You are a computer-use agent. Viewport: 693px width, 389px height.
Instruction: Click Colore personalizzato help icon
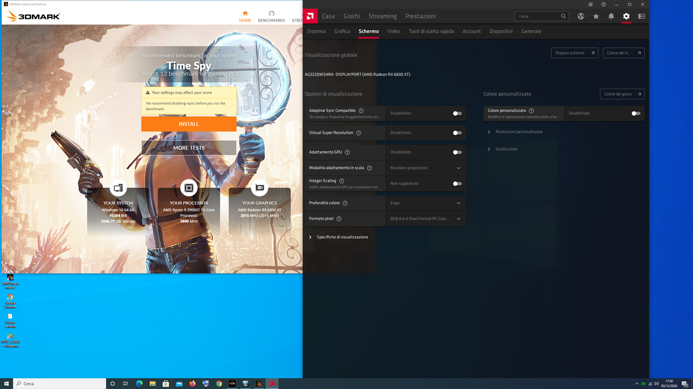click(531, 111)
